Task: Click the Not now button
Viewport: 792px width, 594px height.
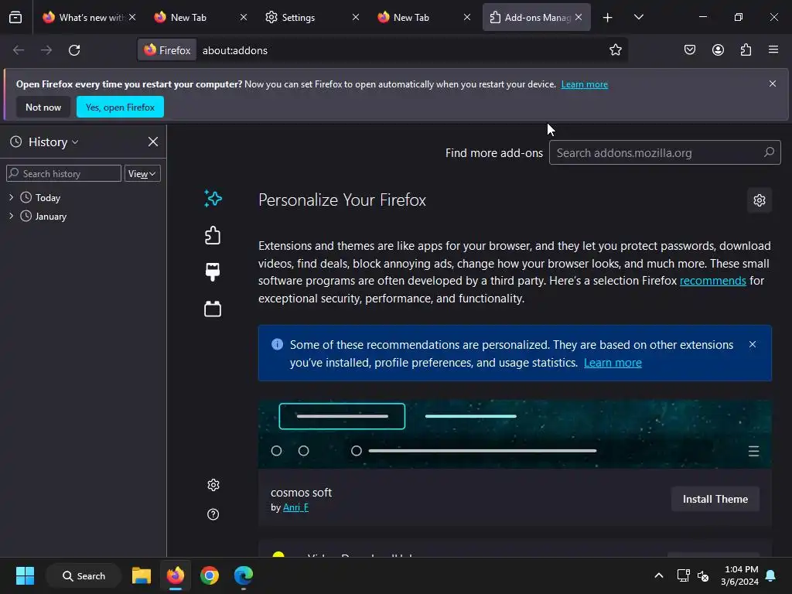Action: tap(43, 107)
